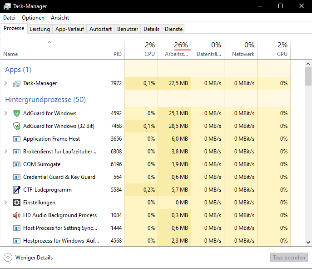The height and width of the screenshot is (269, 312).
Task: Click the AdGuard for Windows (32 Bit) icon
Action: (x=17, y=126)
